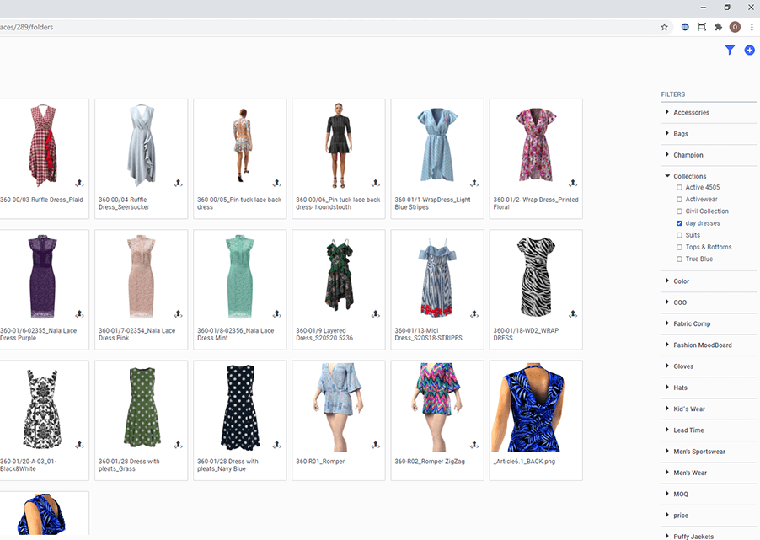Click the screen capture extension icon
Image resolution: width=760 pixels, height=540 pixels.
point(701,26)
